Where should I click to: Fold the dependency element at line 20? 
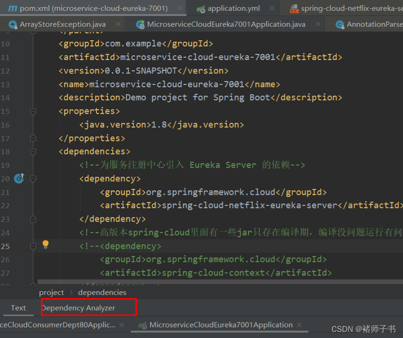33,179
